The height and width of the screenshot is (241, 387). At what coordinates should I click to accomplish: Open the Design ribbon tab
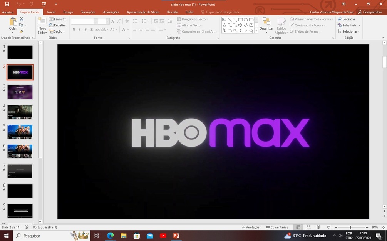pos(68,12)
